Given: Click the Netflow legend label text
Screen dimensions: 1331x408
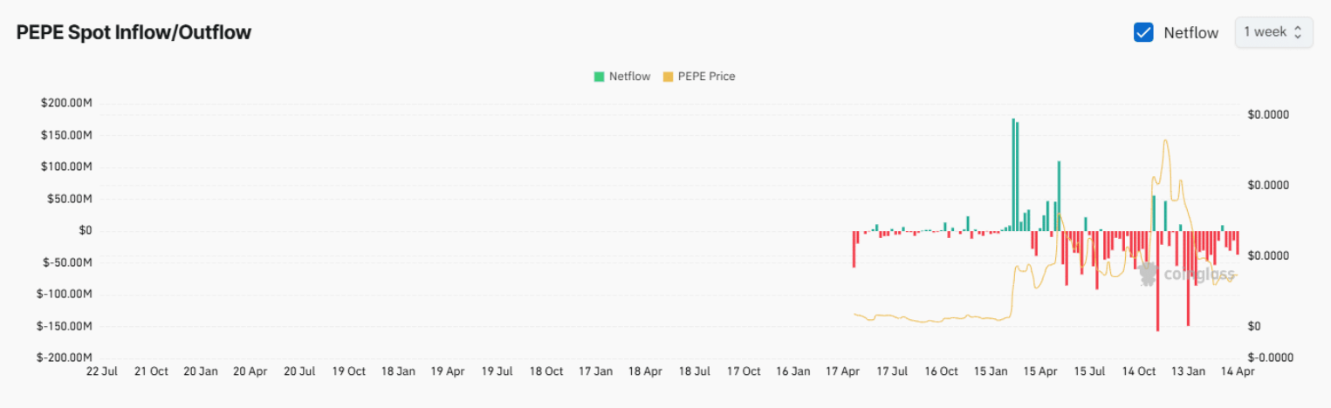Looking at the screenshot, I should point(629,77).
